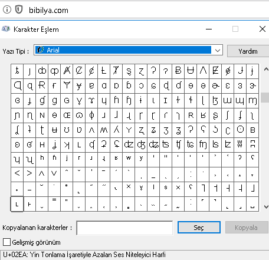
Task: Select the bilabial click circle-dot (ʘ) cell
Action: coord(240,130)
